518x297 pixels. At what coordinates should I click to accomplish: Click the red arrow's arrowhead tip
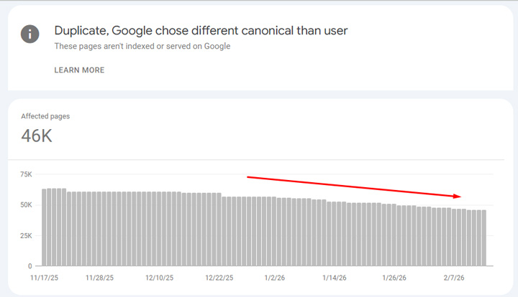(x=459, y=197)
